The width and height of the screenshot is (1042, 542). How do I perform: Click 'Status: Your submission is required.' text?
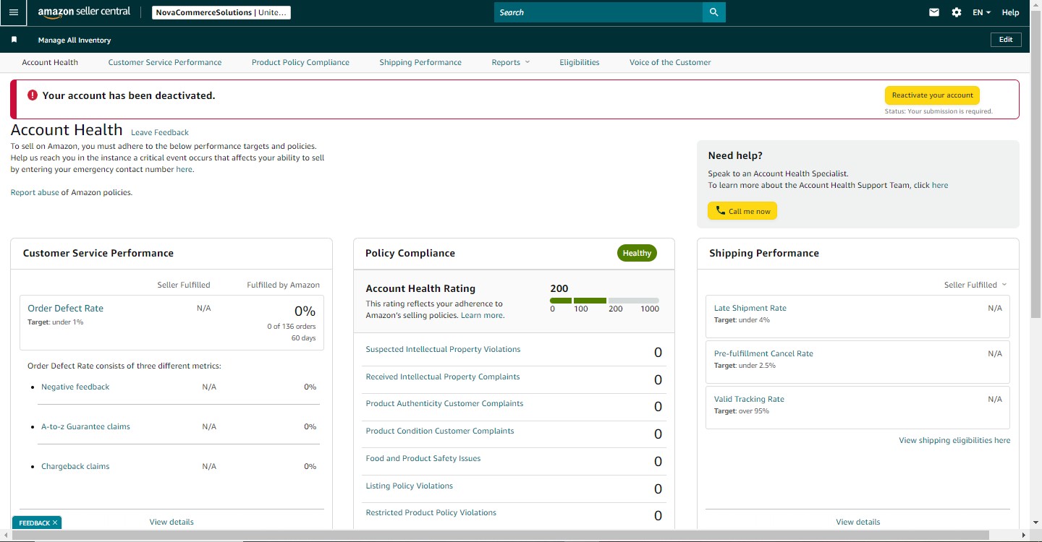tap(939, 111)
